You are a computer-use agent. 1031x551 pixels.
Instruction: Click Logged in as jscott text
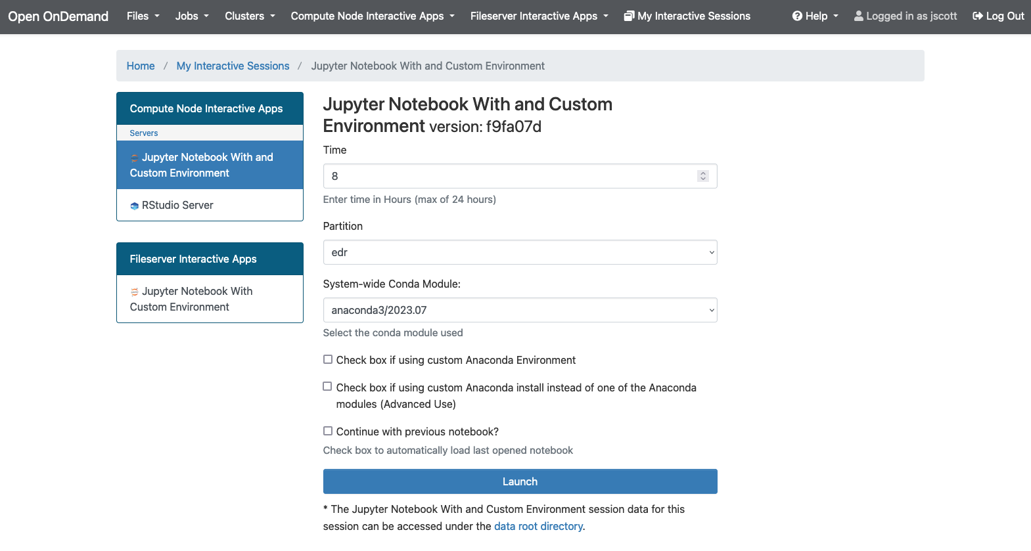click(x=911, y=16)
